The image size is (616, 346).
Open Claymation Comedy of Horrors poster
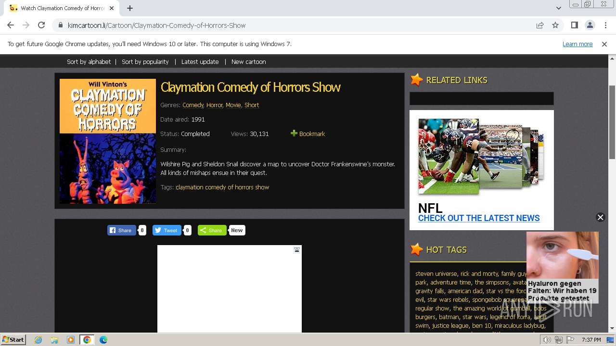point(108,141)
